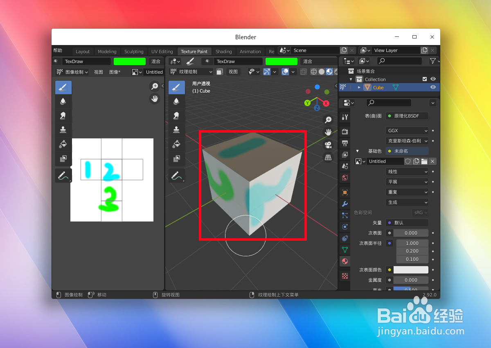The width and height of the screenshot is (491, 348).
Task: Open the Particles properties tab
Action: (345, 215)
